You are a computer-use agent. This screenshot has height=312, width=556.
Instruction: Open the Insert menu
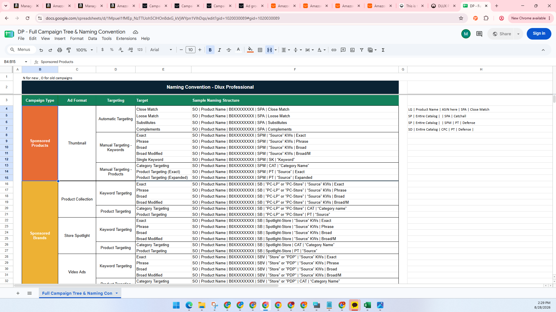[60, 38]
